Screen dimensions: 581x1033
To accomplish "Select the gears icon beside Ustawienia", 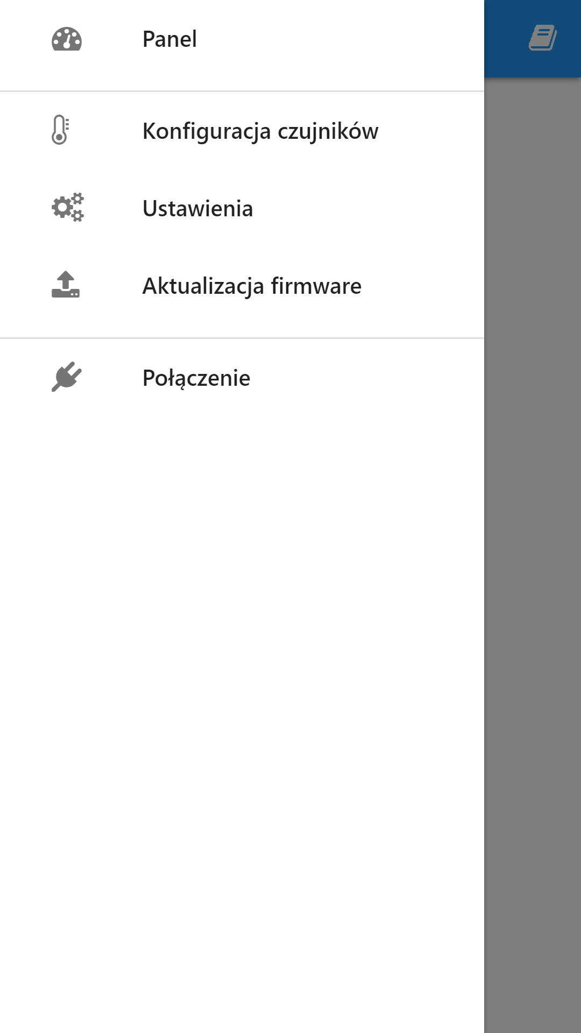I will tap(68, 208).
